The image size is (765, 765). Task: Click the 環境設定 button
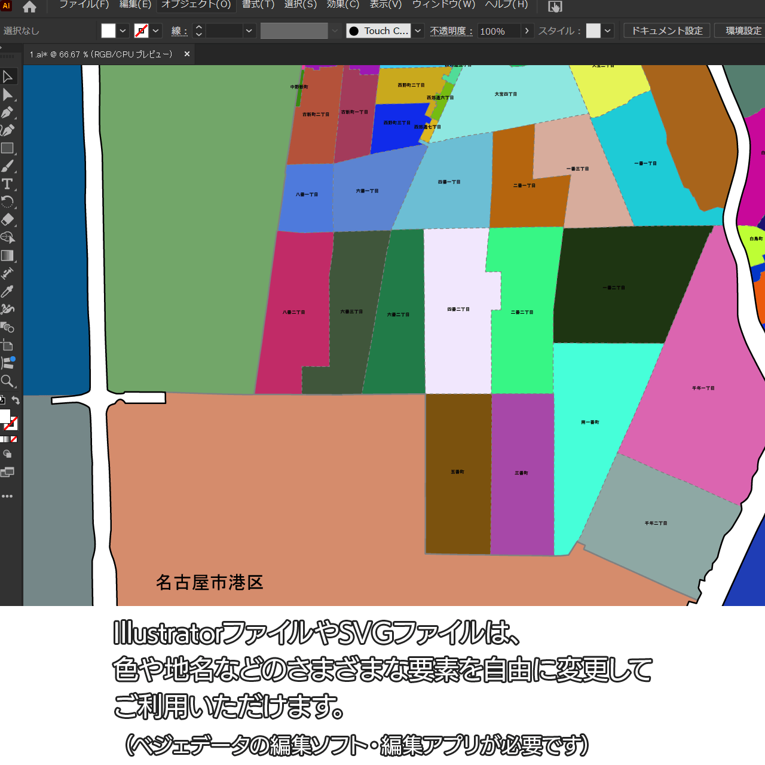click(743, 31)
